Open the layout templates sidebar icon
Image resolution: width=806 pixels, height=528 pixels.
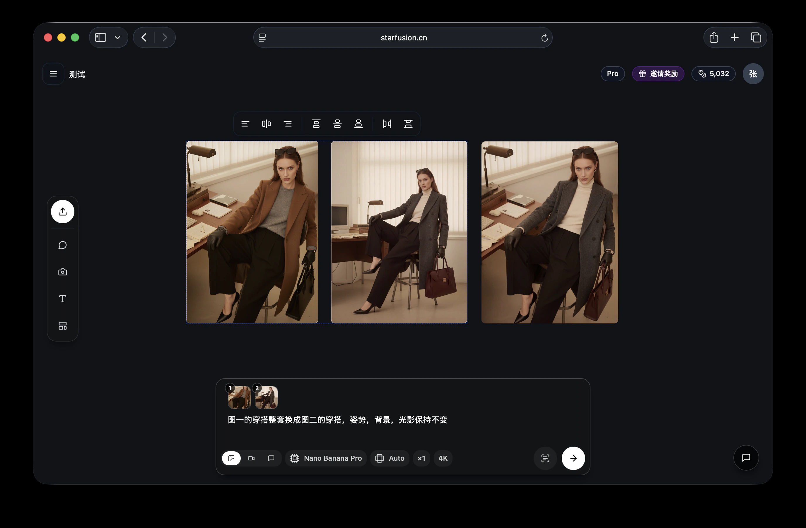[63, 325]
